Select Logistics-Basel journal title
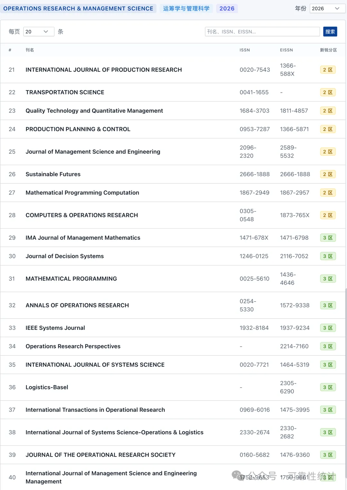The height and width of the screenshot is (490, 347). [x=47, y=387]
